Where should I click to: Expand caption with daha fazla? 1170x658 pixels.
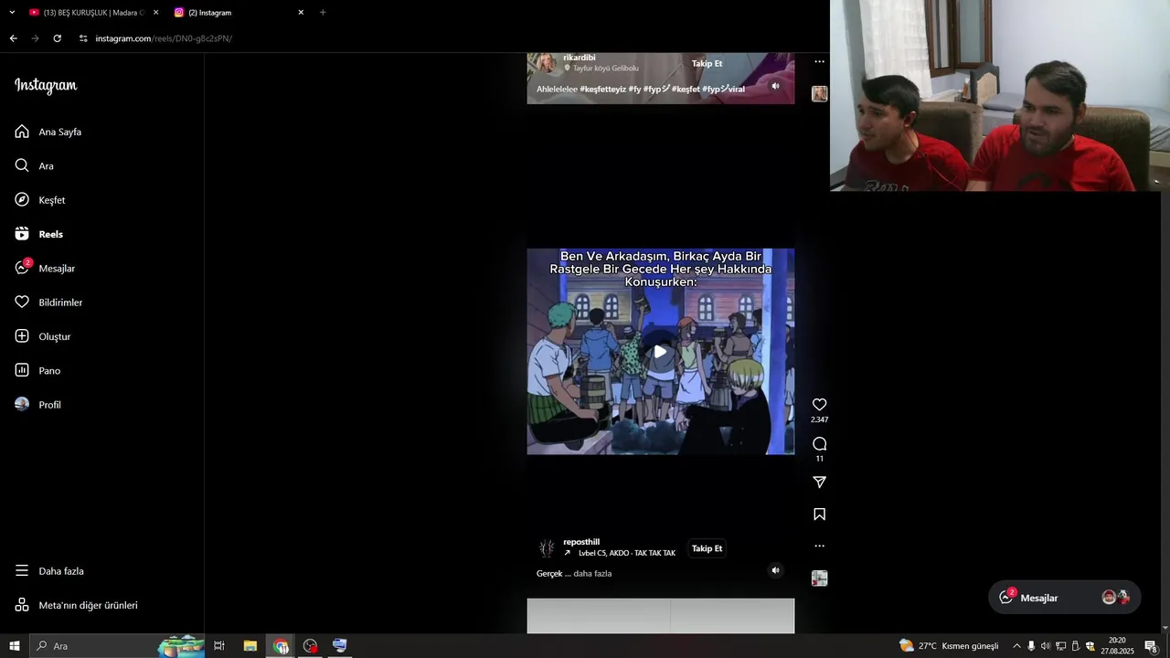coord(592,573)
